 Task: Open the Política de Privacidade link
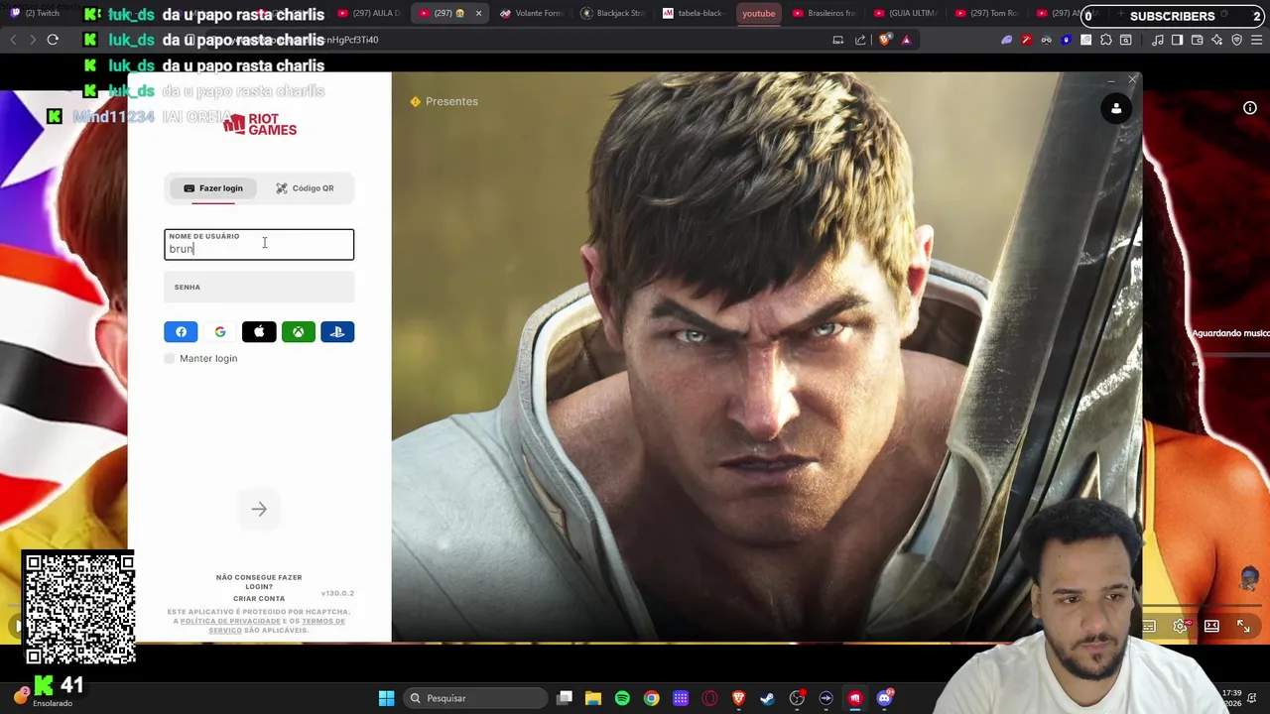tap(231, 621)
